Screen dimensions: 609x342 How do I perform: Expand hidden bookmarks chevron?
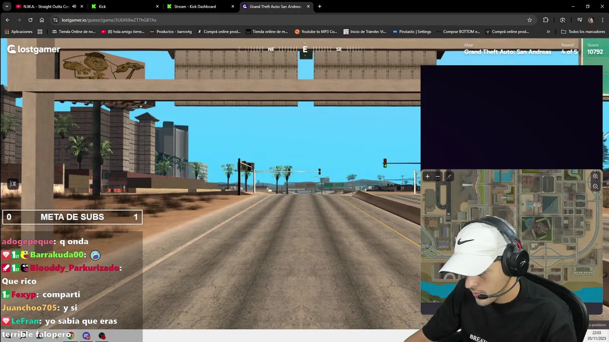click(548, 32)
